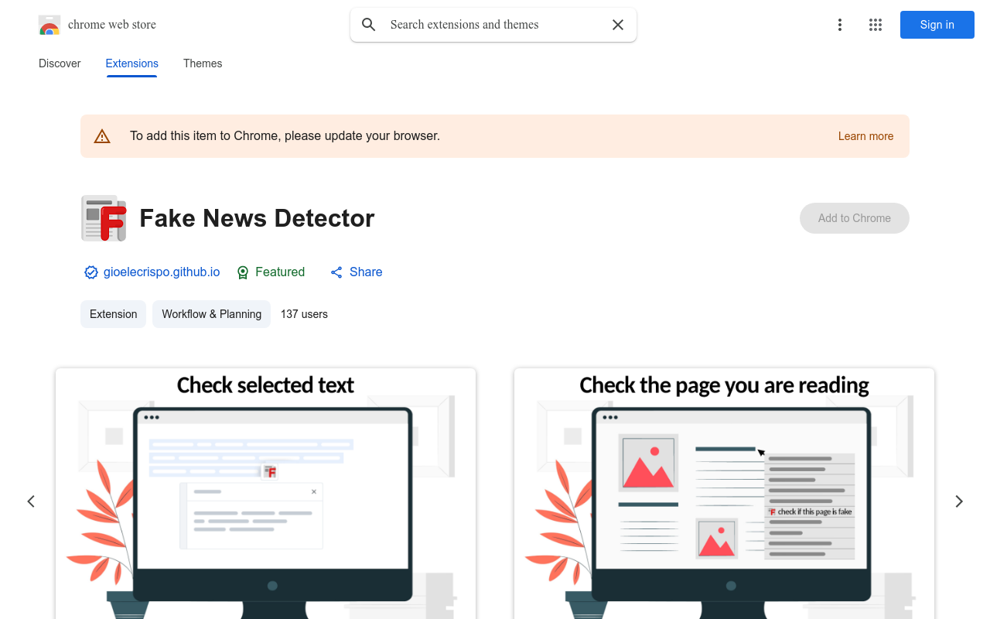
Task: Click the Chrome Web Store logo icon
Action: 49,25
